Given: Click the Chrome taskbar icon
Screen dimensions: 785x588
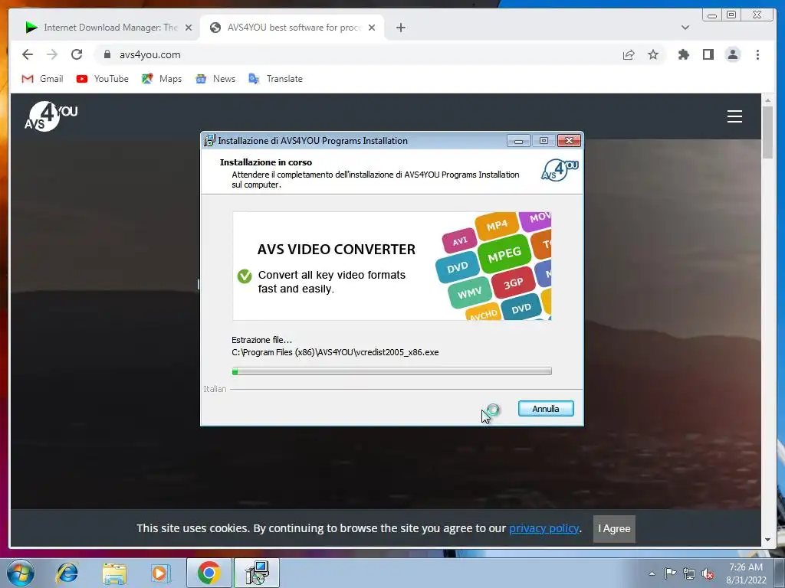Looking at the screenshot, I should 209,573.
